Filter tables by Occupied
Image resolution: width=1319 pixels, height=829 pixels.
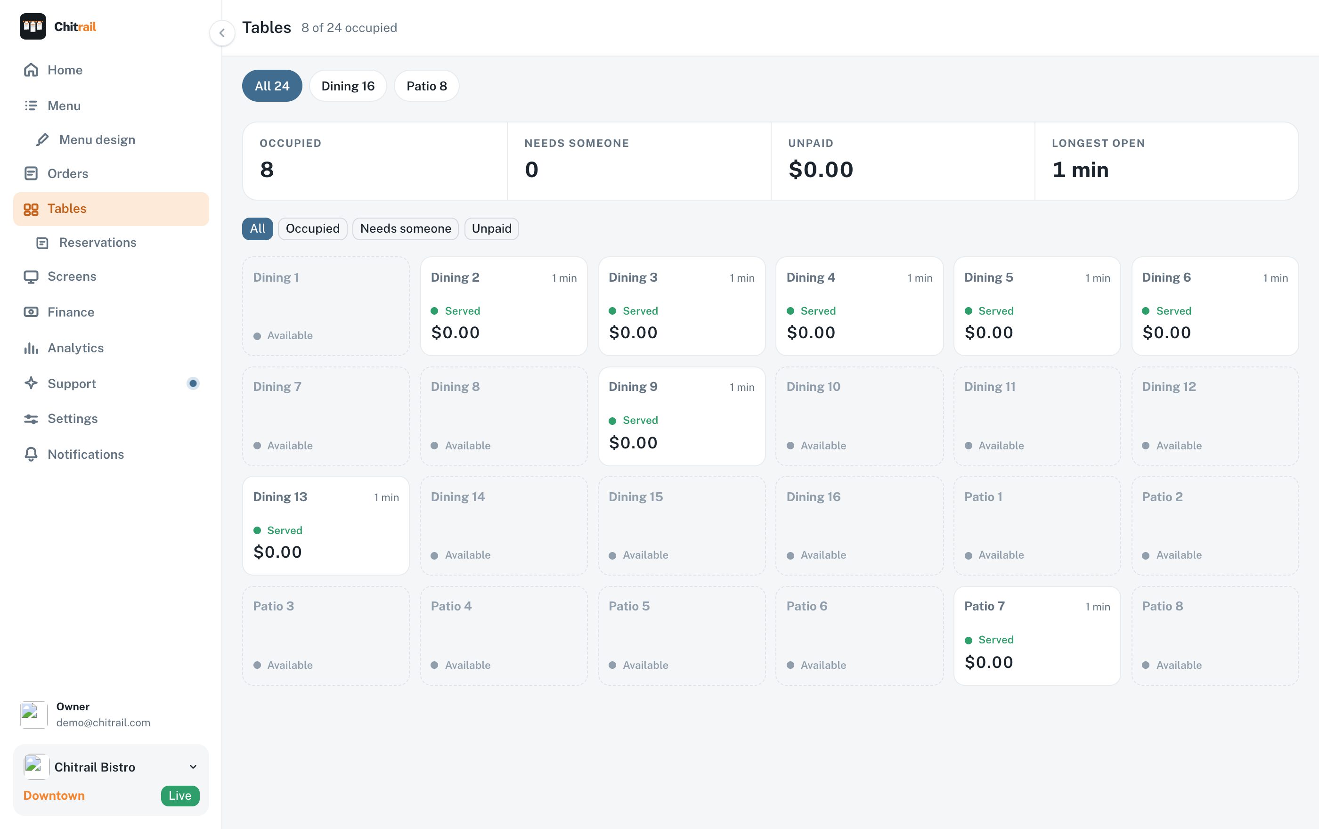tap(313, 228)
